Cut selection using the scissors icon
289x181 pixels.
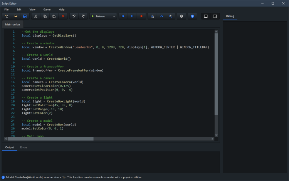[x=36, y=16]
